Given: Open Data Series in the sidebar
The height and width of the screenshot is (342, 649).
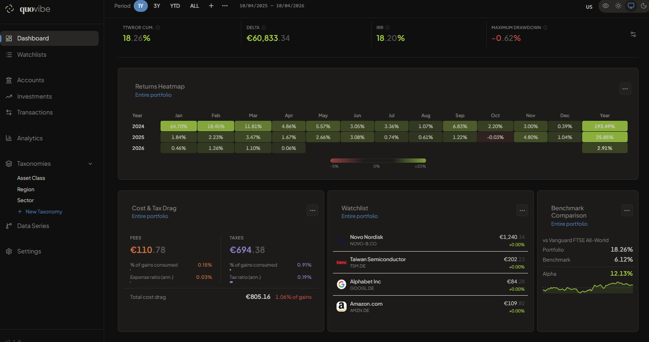Looking at the screenshot, I should [x=33, y=226].
